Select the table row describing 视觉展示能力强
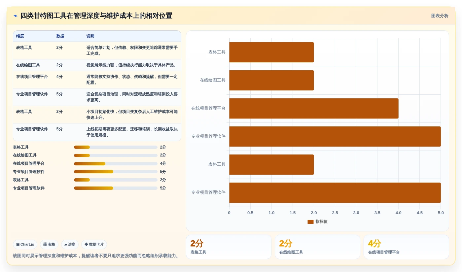The height and width of the screenshot is (272, 462). pyautogui.click(x=97, y=65)
